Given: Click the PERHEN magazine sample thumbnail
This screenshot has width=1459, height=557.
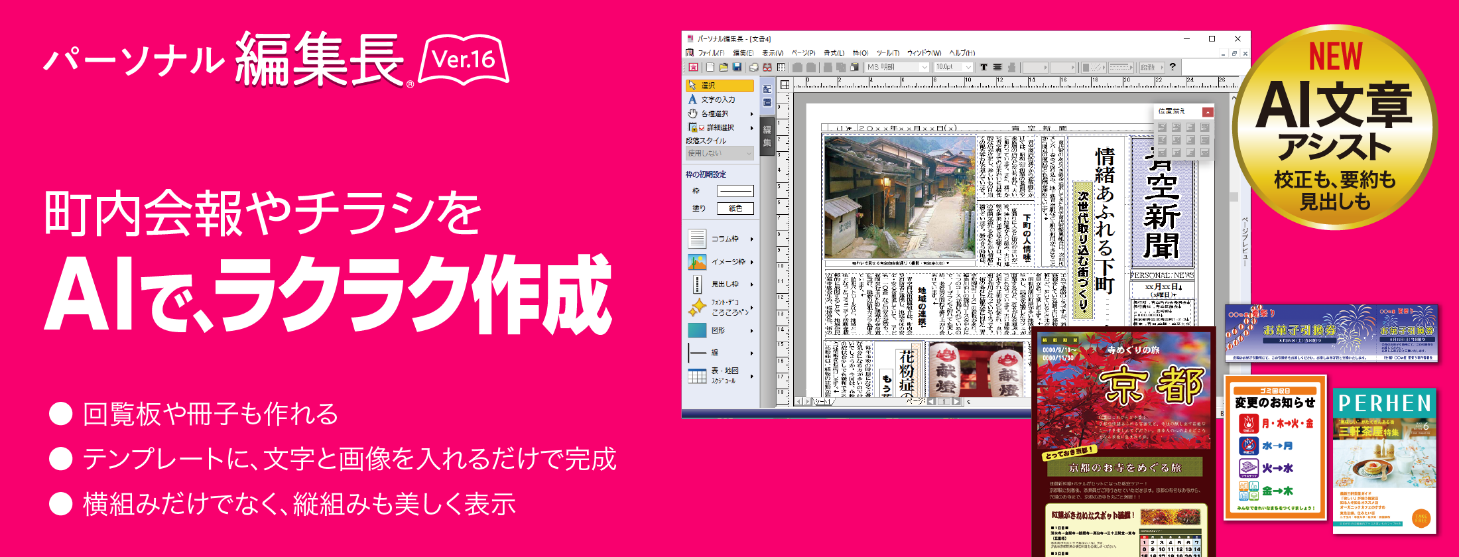Looking at the screenshot, I should click(1384, 462).
